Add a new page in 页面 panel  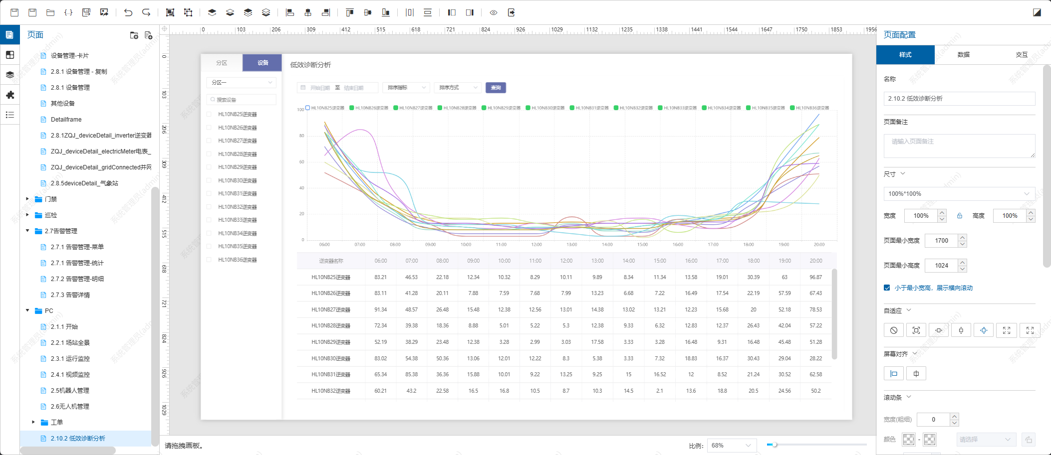(148, 35)
